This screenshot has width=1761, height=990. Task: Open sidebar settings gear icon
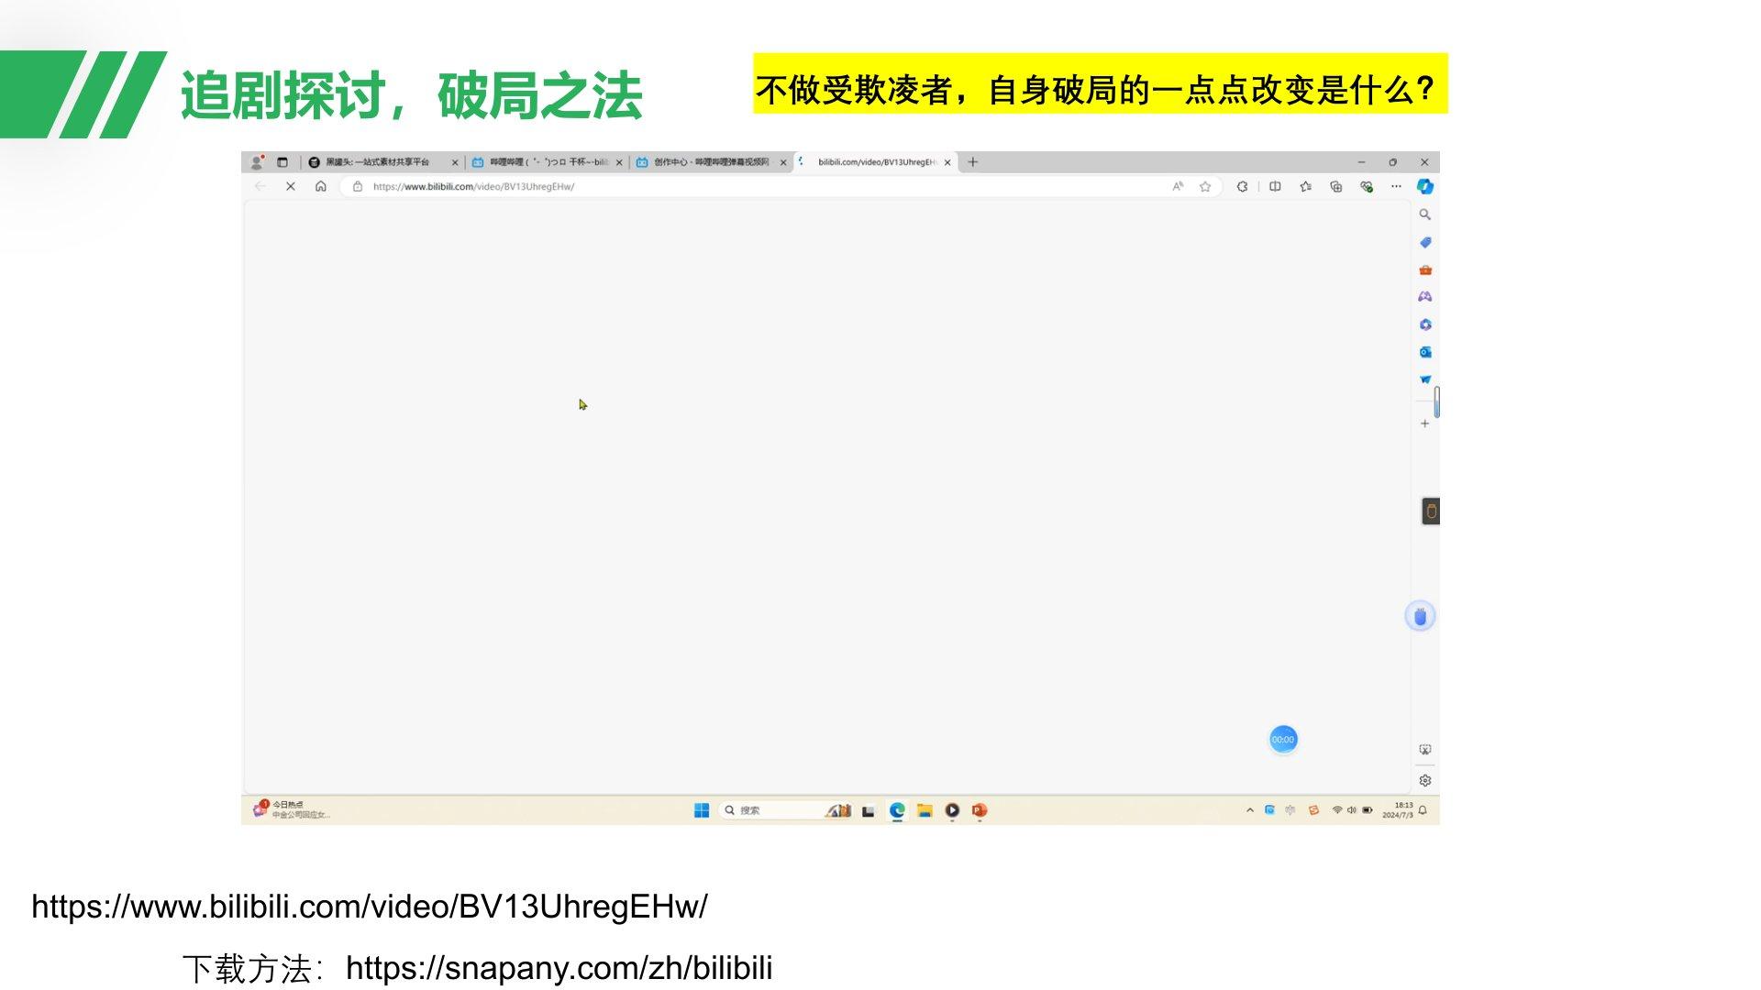1424,780
